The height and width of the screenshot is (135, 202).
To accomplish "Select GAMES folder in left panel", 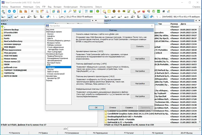I will pyautogui.click(x=7, y=35).
